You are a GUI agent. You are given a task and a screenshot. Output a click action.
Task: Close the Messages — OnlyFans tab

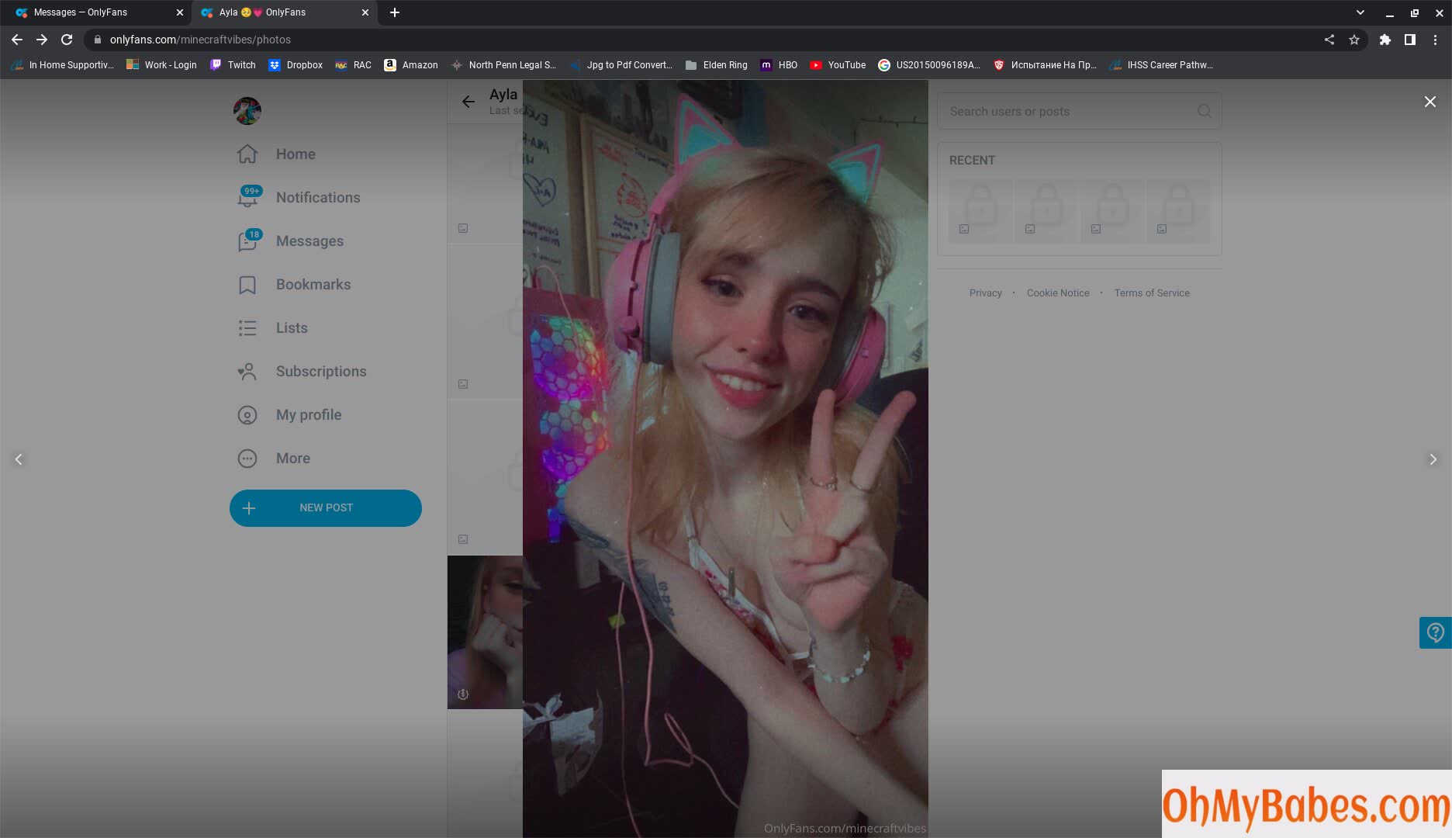180,12
